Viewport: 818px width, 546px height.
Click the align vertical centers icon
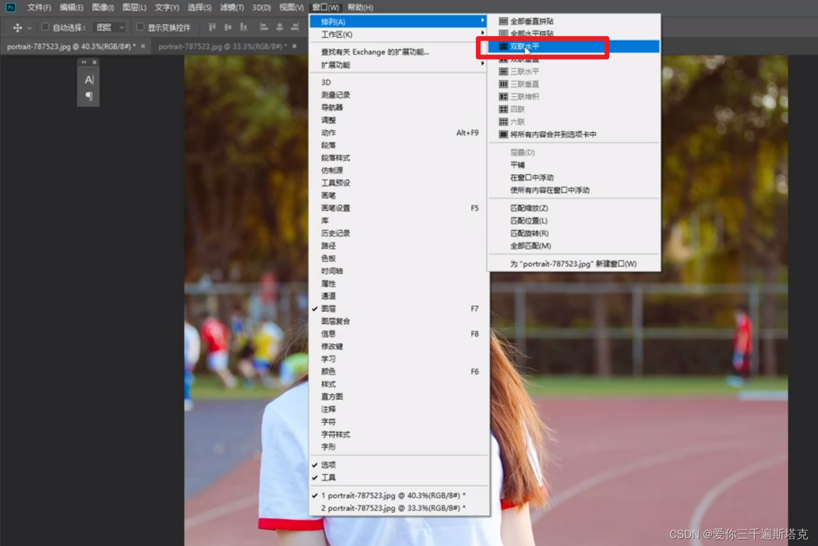click(x=227, y=27)
